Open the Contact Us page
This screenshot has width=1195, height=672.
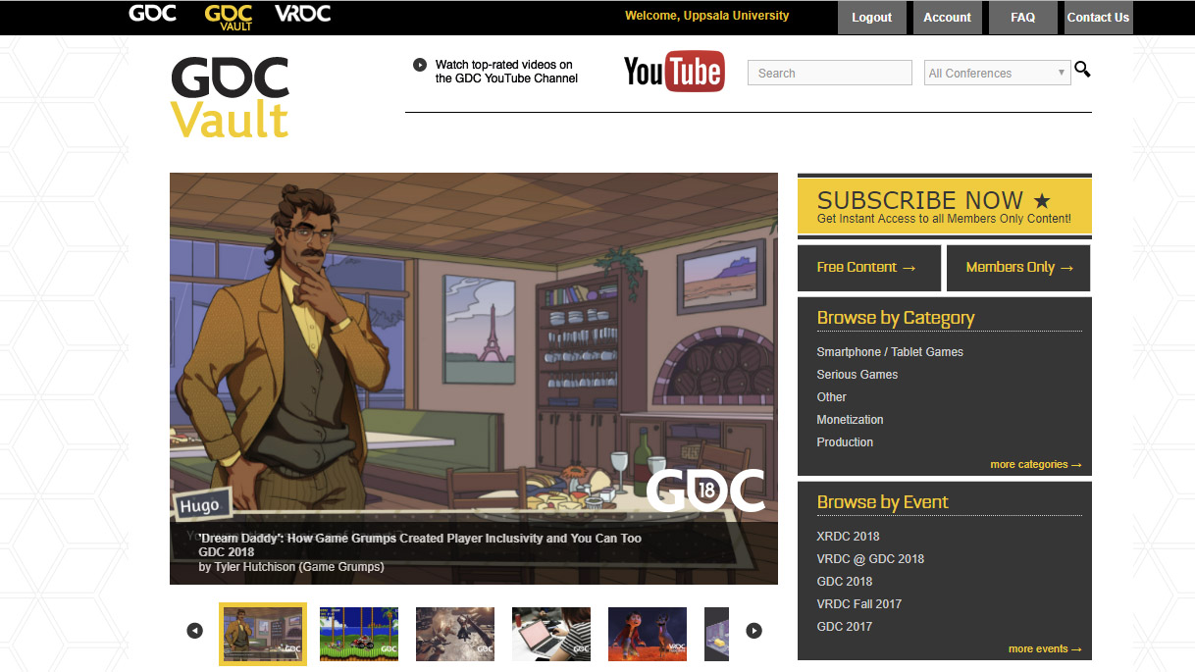point(1098,18)
